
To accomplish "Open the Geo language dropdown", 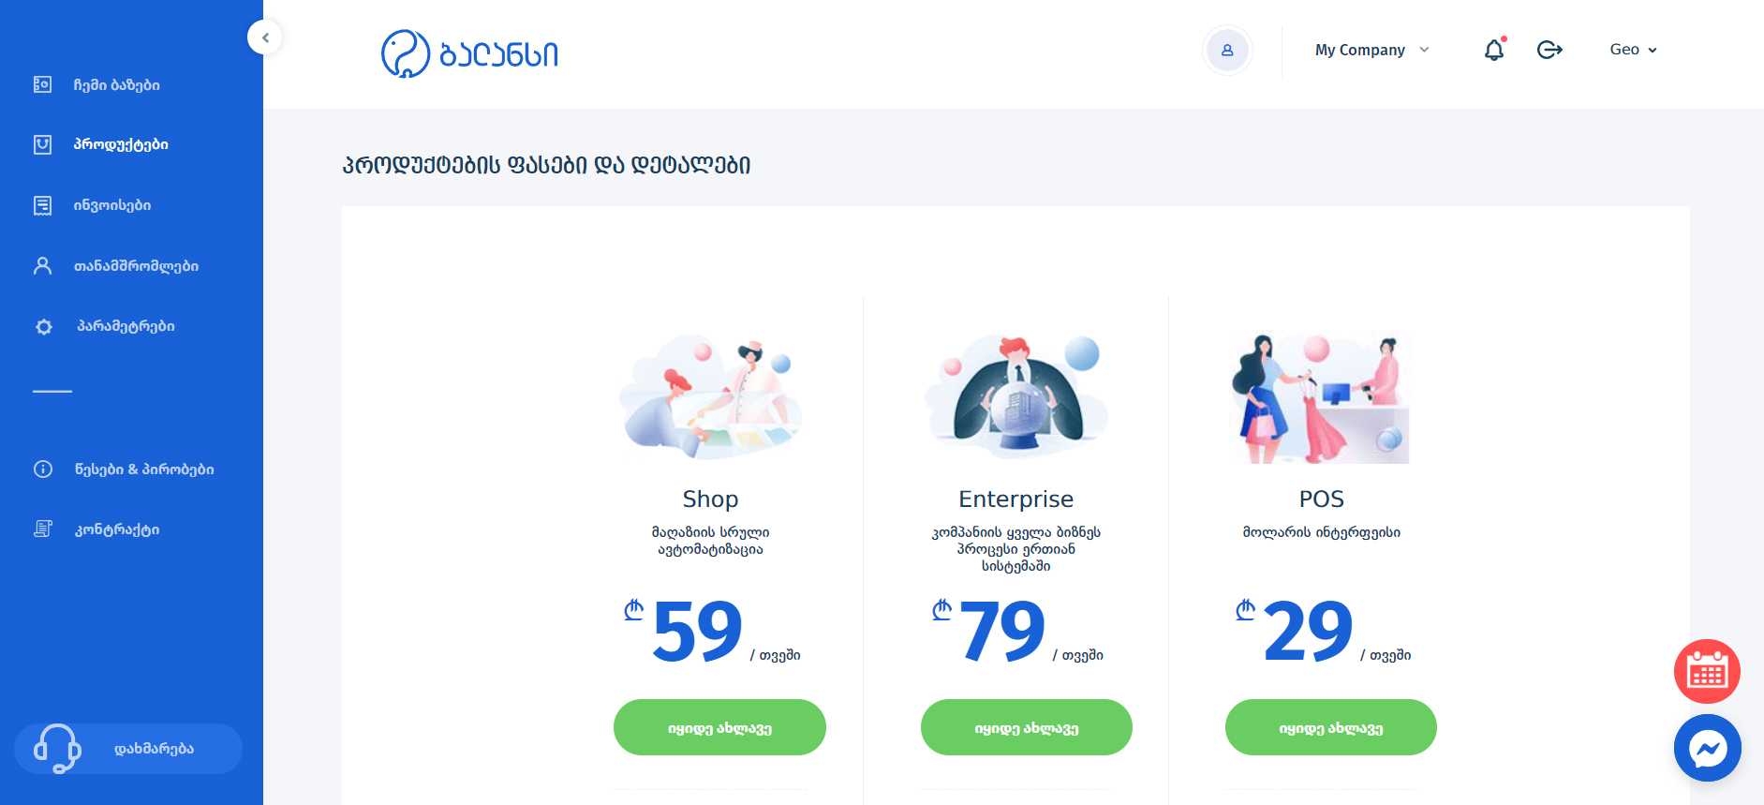I will tap(1633, 50).
